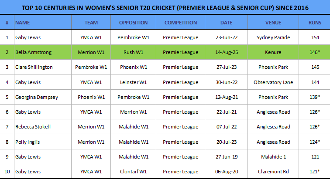Click the Bella Armstrong name cell
Viewport: 330px width, 179px height.
click(33, 52)
